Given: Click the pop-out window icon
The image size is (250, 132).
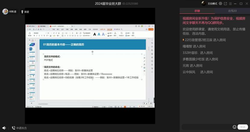Looking at the screenshot, I should point(225,4).
